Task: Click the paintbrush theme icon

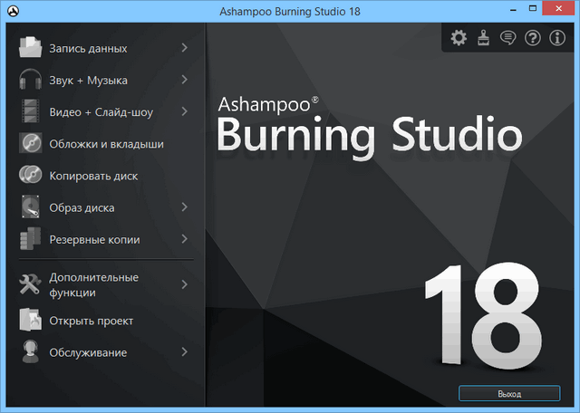Action: point(484,37)
